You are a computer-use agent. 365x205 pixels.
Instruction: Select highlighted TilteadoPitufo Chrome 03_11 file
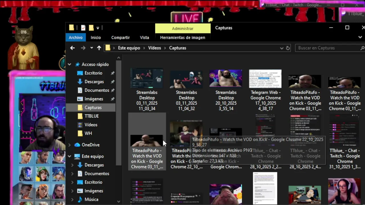[147, 142]
